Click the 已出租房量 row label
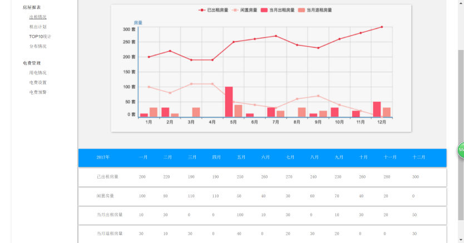Image resolution: width=464 pixels, height=243 pixels. (x=107, y=177)
